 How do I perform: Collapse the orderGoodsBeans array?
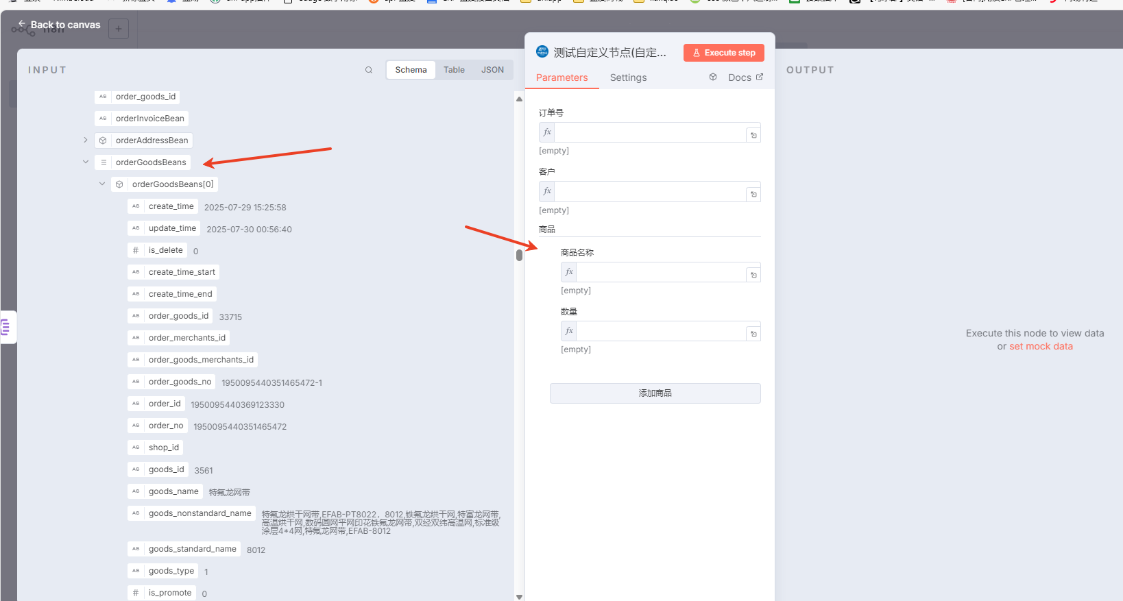click(86, 162)
